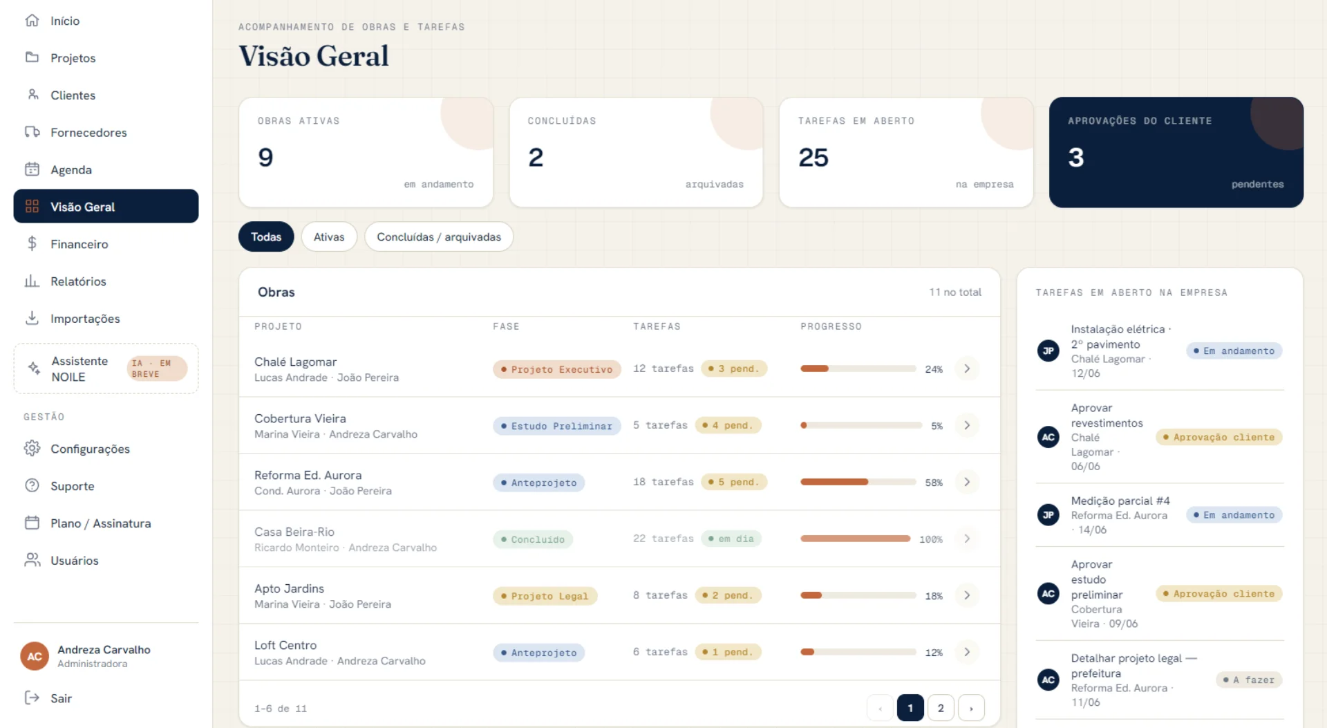Click the Sair logout icon
Image resolution: width=1327 pixels, height=728 pixels.
32,698
